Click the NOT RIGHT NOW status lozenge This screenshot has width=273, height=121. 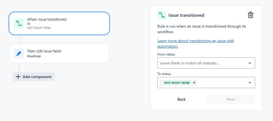click(177, 83)
